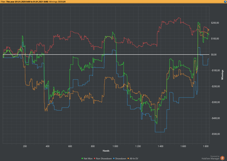Click the 1 200 x-axis label
The height and width of the screenshot is (161, 227).
[x=138, y=146]
